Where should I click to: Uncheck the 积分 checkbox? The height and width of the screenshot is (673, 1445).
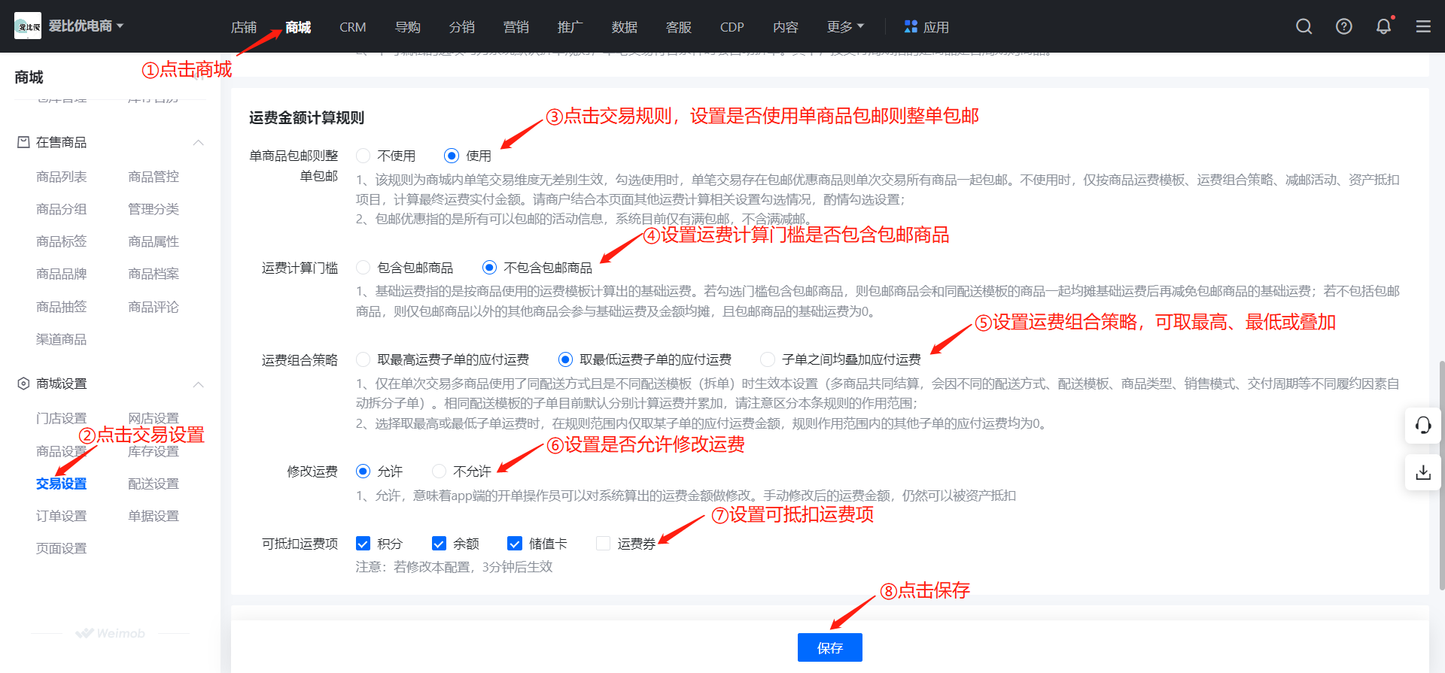point(363,544)
